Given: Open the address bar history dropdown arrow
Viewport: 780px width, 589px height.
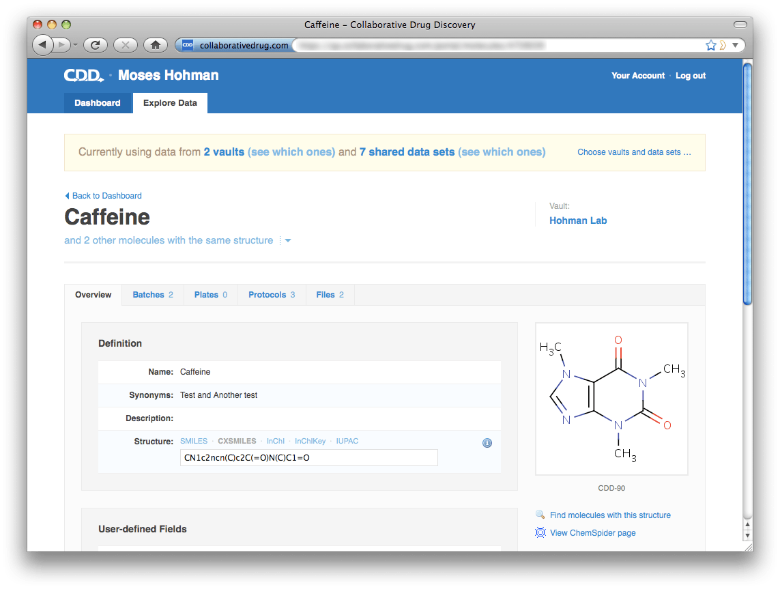Looking at the screenshot, I should pos(735,45).
